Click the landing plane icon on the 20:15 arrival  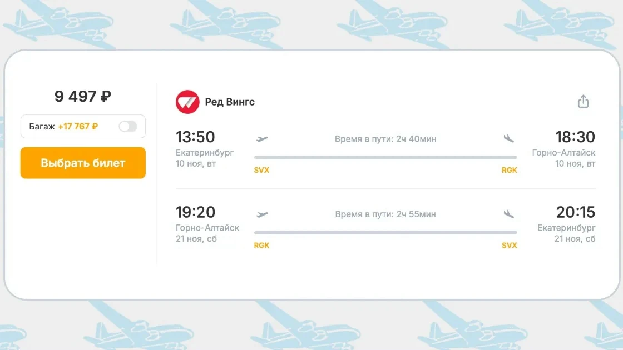pyautogui.click(x=508, y=214)
